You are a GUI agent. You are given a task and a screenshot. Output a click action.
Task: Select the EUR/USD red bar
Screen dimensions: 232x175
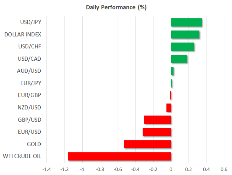(x=157, y=132)
